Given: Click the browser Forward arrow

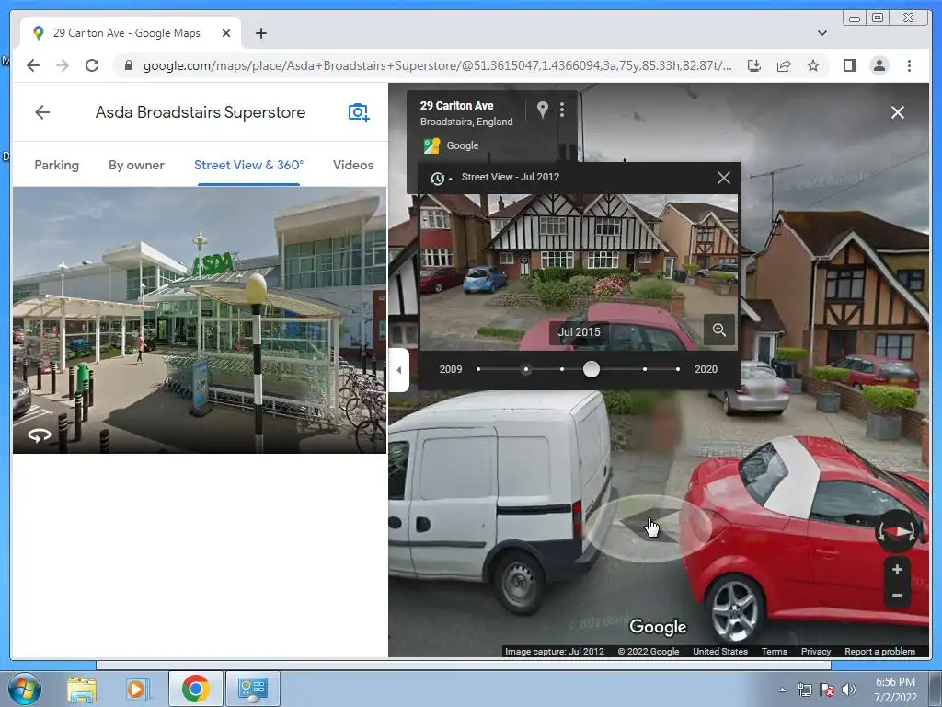Looking at the screenshot, I should pos(63,65).
